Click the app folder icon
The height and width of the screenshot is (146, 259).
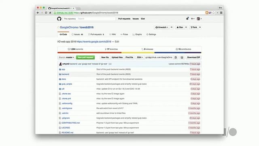point(60,69)
